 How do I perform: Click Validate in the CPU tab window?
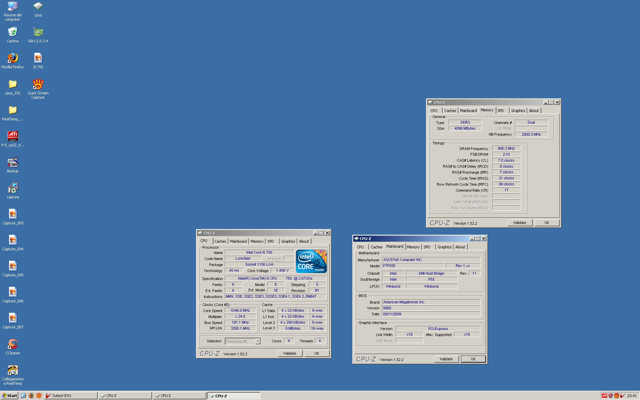290,353
